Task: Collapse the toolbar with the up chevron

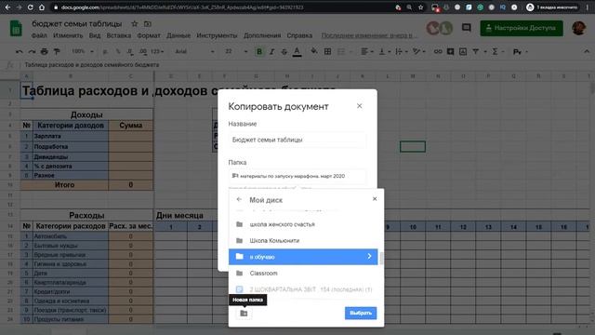Action: (x=587, y=51)
